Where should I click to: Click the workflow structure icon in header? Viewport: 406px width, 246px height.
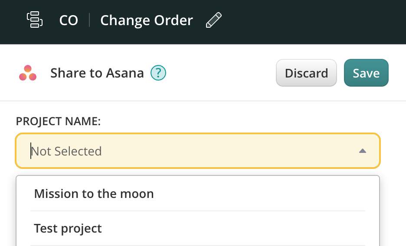[35, 20]
